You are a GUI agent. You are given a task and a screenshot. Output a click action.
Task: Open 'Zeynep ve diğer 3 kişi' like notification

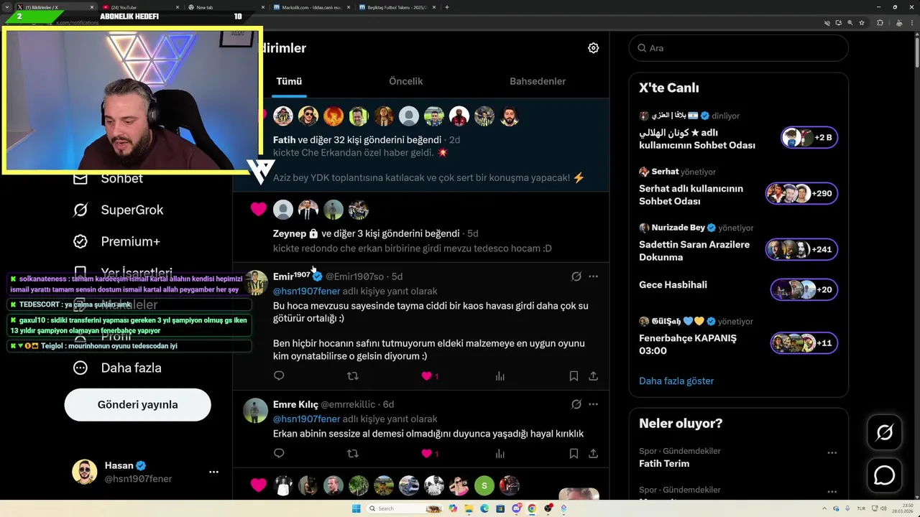420,227
